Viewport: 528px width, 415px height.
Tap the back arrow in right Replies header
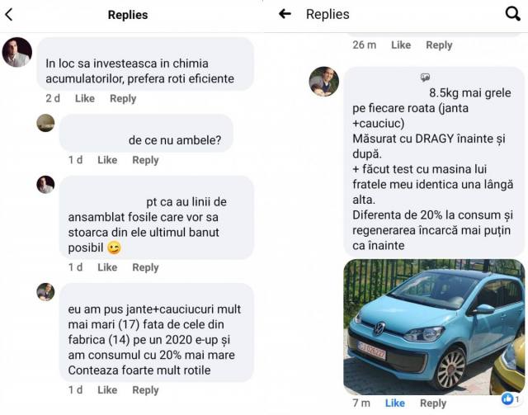(x=285, y=14)
